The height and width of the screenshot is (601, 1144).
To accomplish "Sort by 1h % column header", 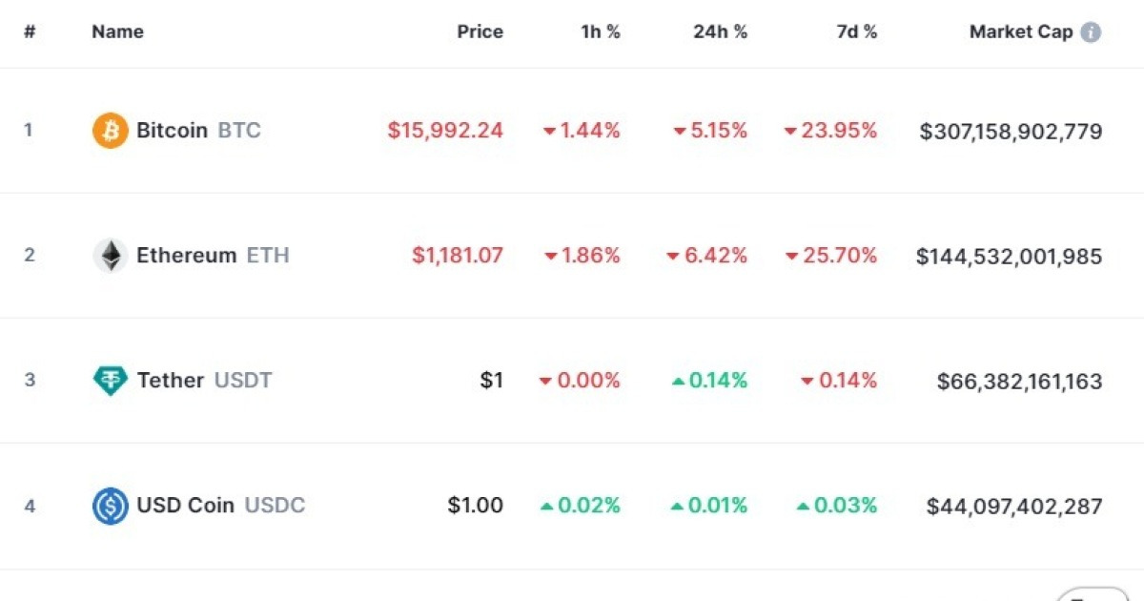I will pos(601,31).
